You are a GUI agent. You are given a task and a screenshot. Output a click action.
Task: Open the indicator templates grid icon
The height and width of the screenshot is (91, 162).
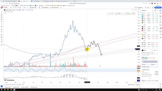[x=39, y=8]
